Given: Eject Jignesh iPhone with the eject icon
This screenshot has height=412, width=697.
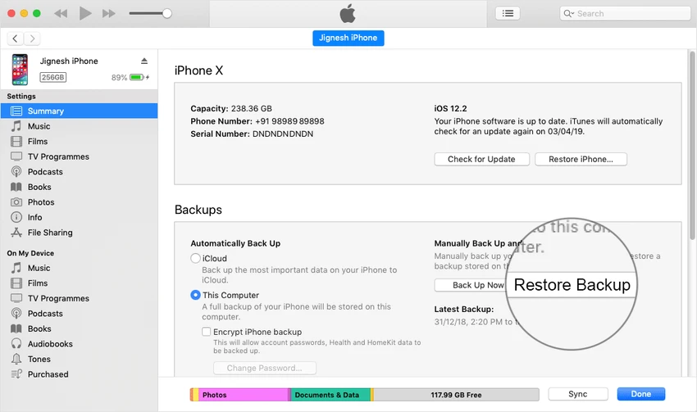Looking at the screenshot, I should coord(144,61).
